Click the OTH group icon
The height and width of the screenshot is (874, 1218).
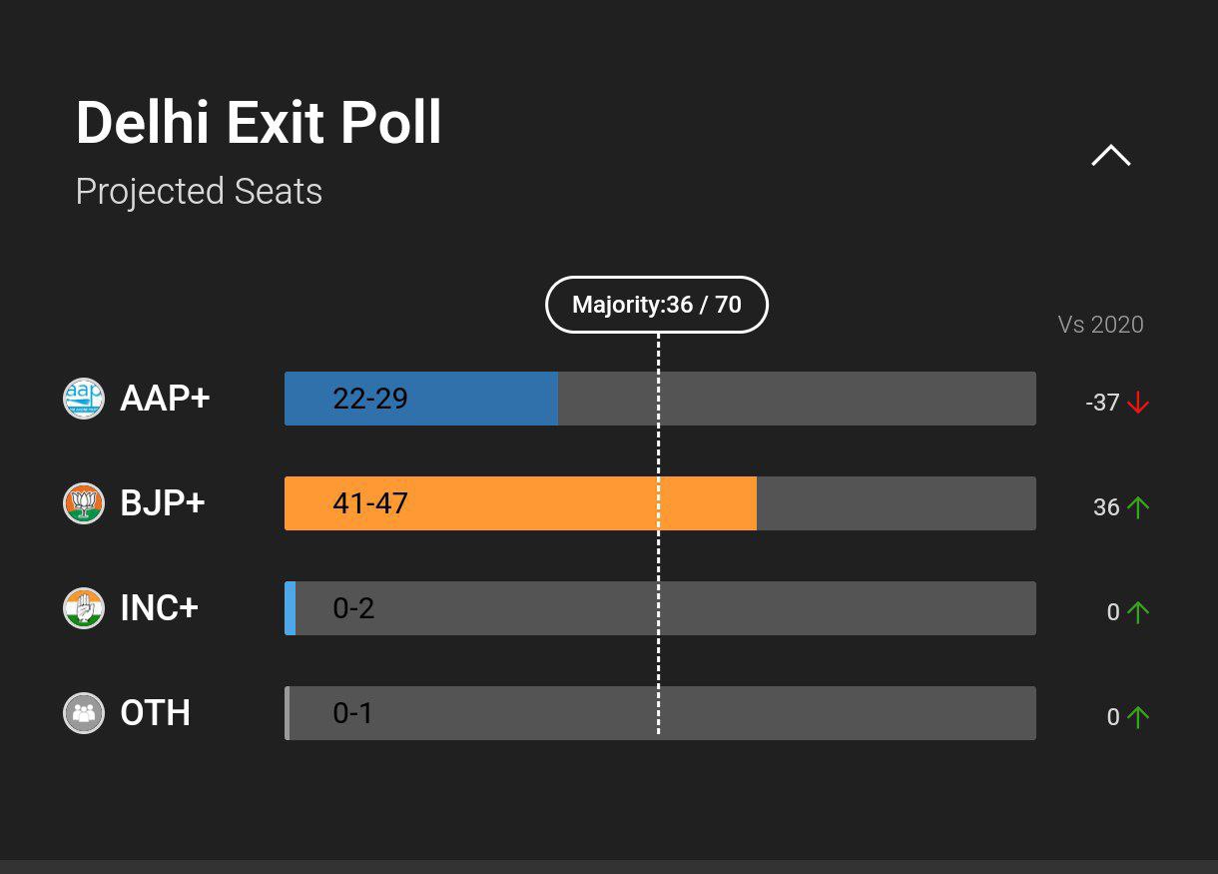coord(84,713)
